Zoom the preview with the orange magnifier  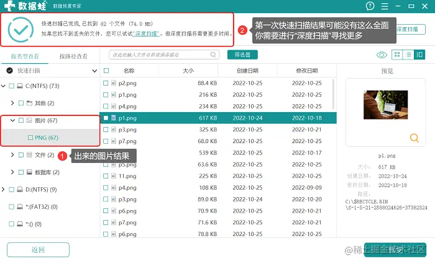pos(414,138)
